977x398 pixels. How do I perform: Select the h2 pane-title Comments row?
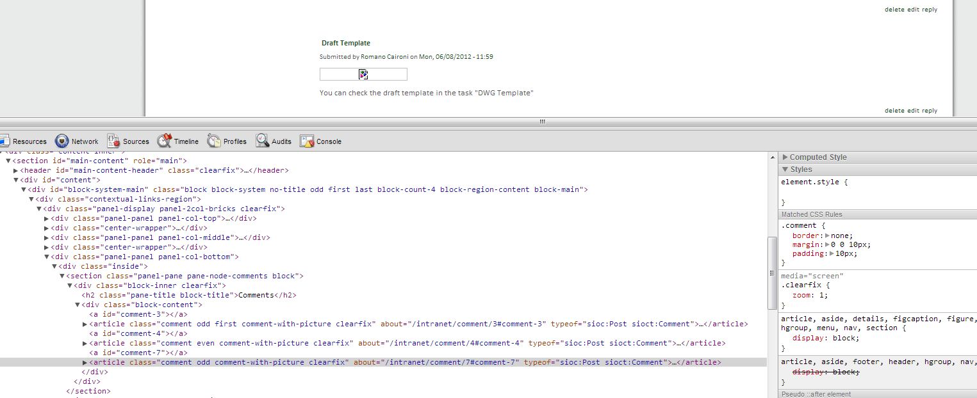click(189, 295)
